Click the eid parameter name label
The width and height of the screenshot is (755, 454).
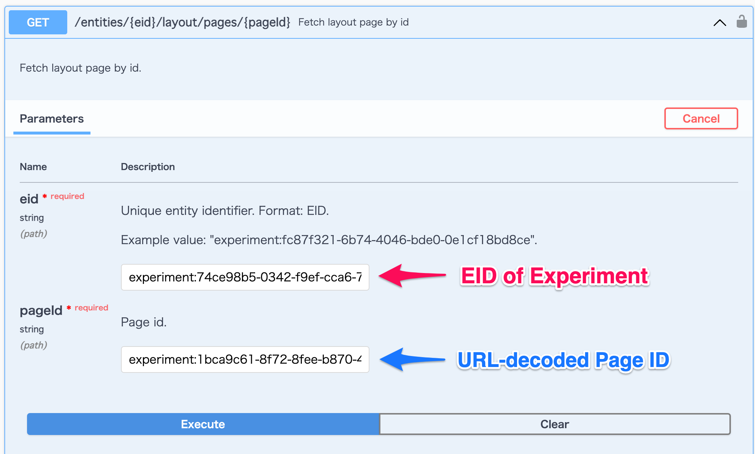29,199
